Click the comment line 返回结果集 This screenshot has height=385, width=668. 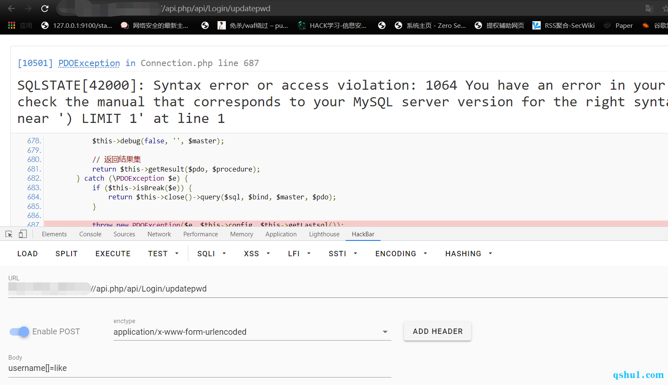coord(116,159)
